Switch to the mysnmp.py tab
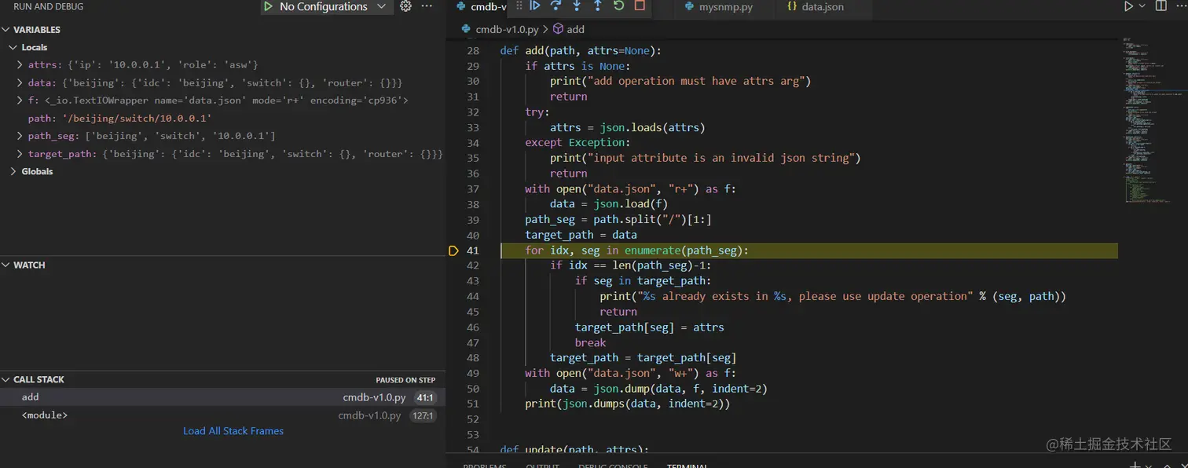Viewport: 1188px width, 468px height. click(725, 7)
